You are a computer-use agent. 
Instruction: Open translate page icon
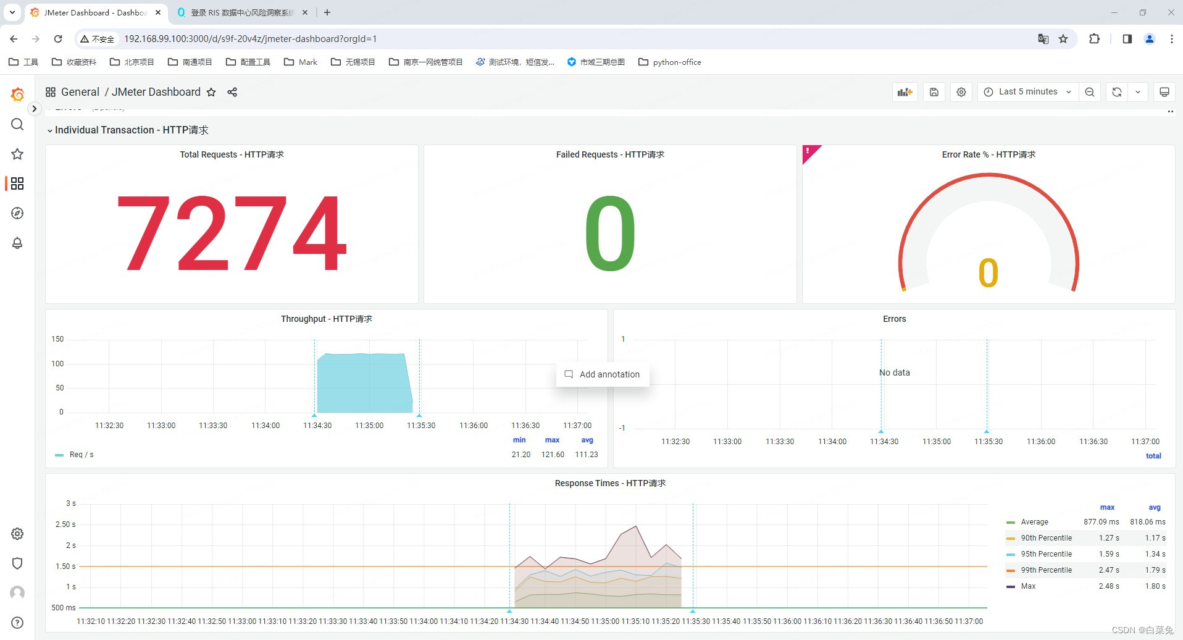click(x=1043, y=39)
